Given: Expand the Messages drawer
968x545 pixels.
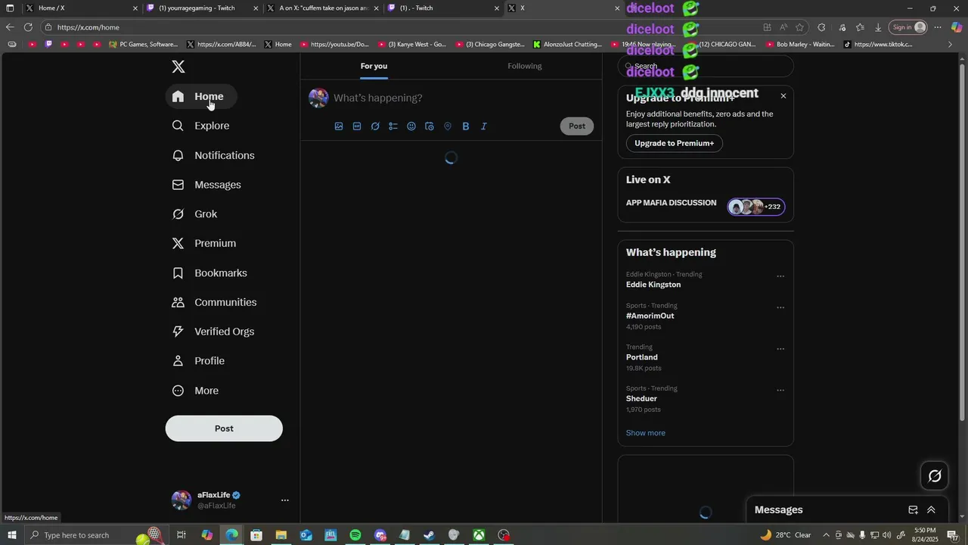Looking at the screenshot, I should (x=931, y=510).
